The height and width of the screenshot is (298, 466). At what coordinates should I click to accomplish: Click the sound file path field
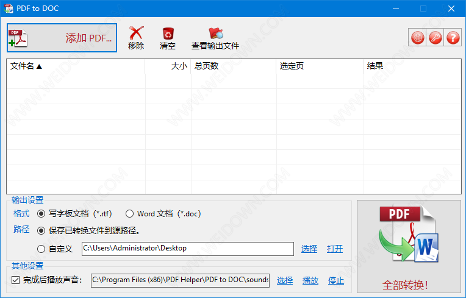tap(180, 280)
